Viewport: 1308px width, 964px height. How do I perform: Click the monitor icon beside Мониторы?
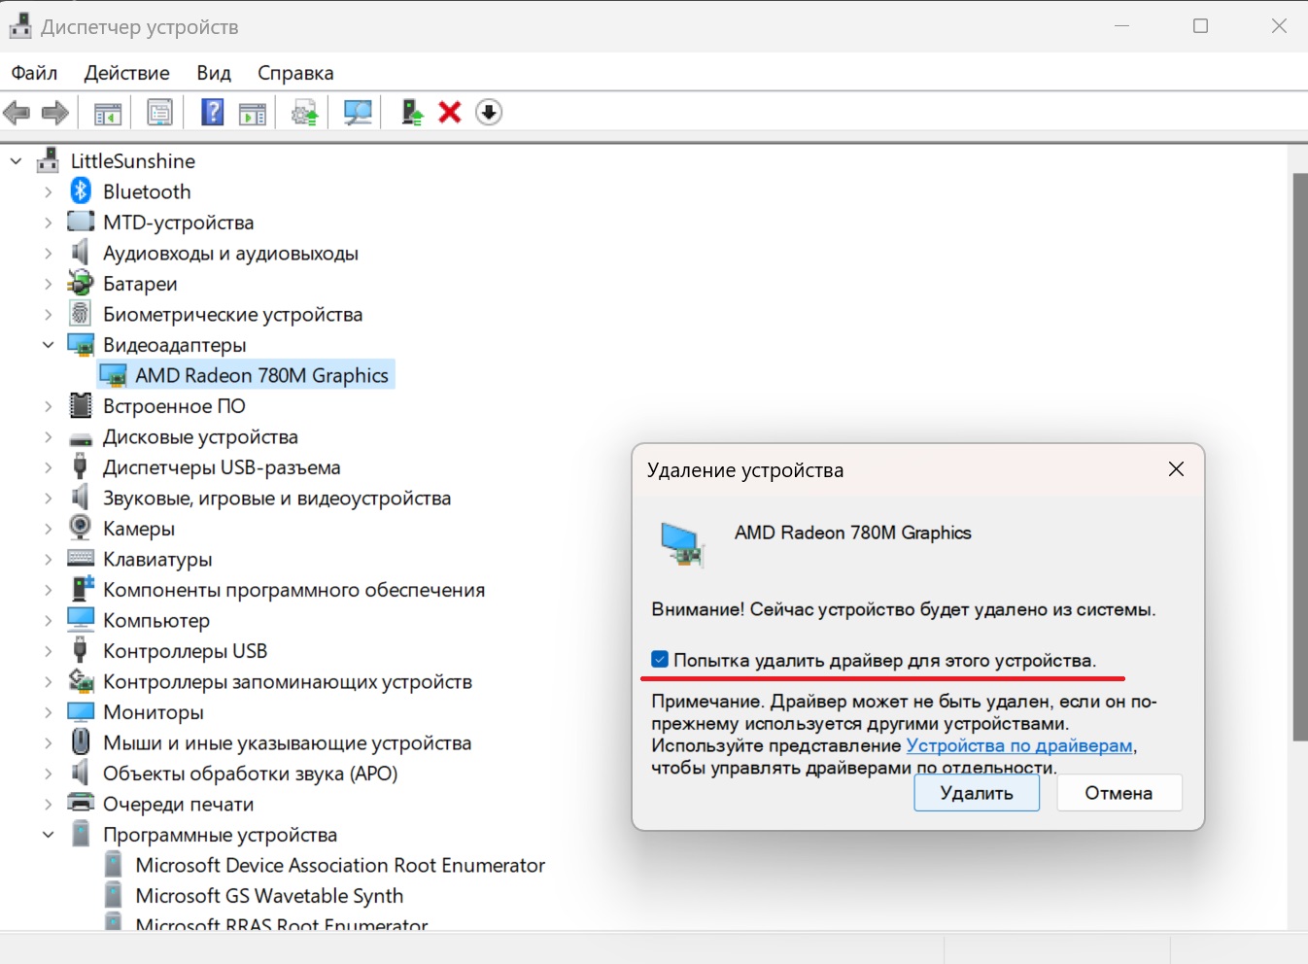click(x=81, y=712)
